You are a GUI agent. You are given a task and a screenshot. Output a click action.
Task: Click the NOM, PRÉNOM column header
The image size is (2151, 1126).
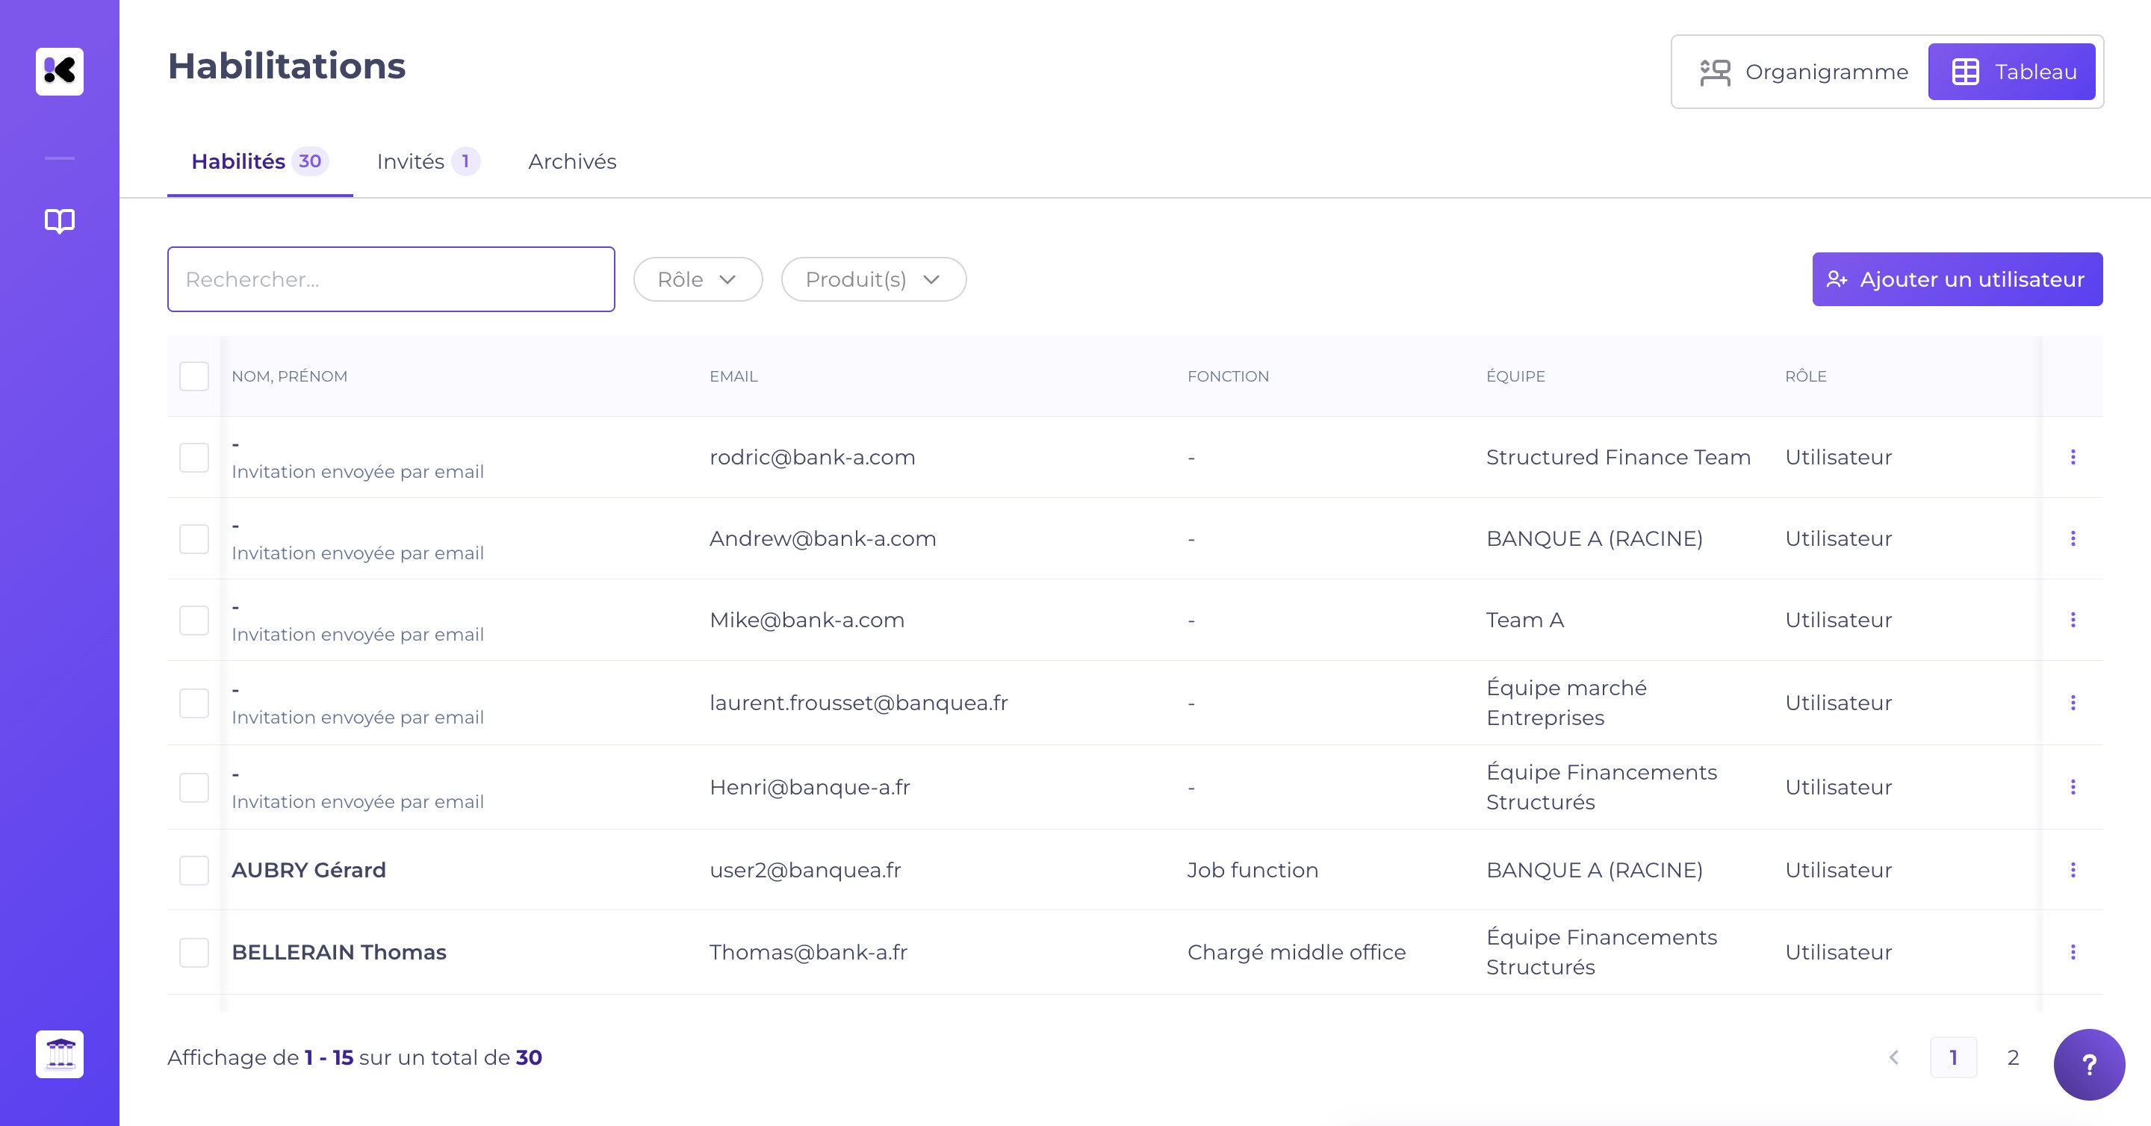(x=289, y=376)
